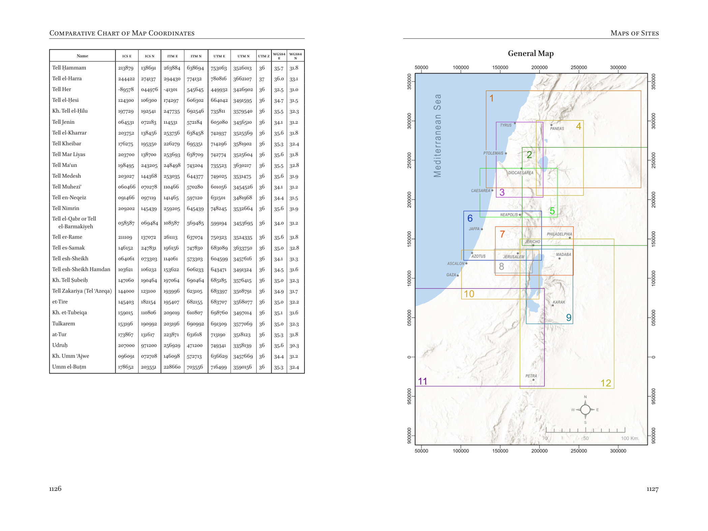Click the 'Tell Jenin' name cell
708x531 pixels.
[x=63, y=122]
